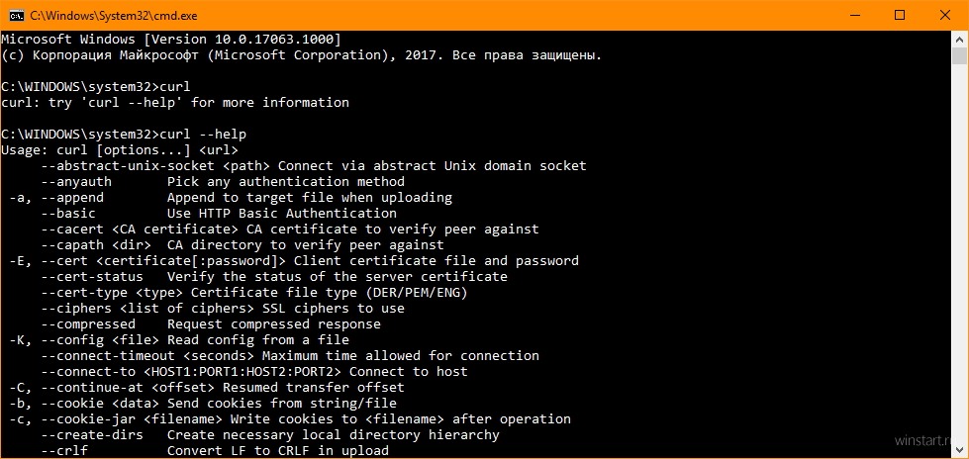969x459 pixels.
Task: Click the --compressed option line
Action: click(211, 323)
